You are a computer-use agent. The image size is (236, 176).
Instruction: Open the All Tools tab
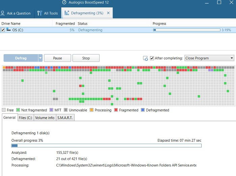click(48, 13)
